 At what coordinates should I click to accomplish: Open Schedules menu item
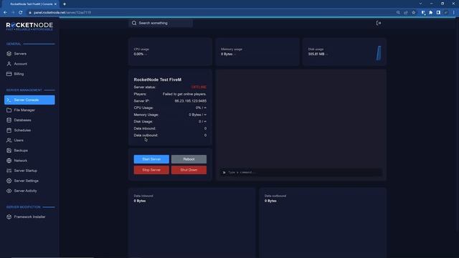coord(29,130)
